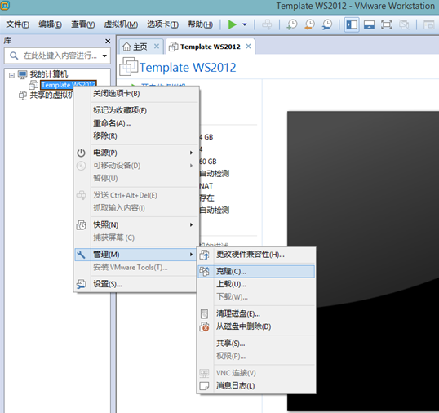Toggle the thumbnail bar view icon
The width and height of the screenshot is (439, 413).
369,24
